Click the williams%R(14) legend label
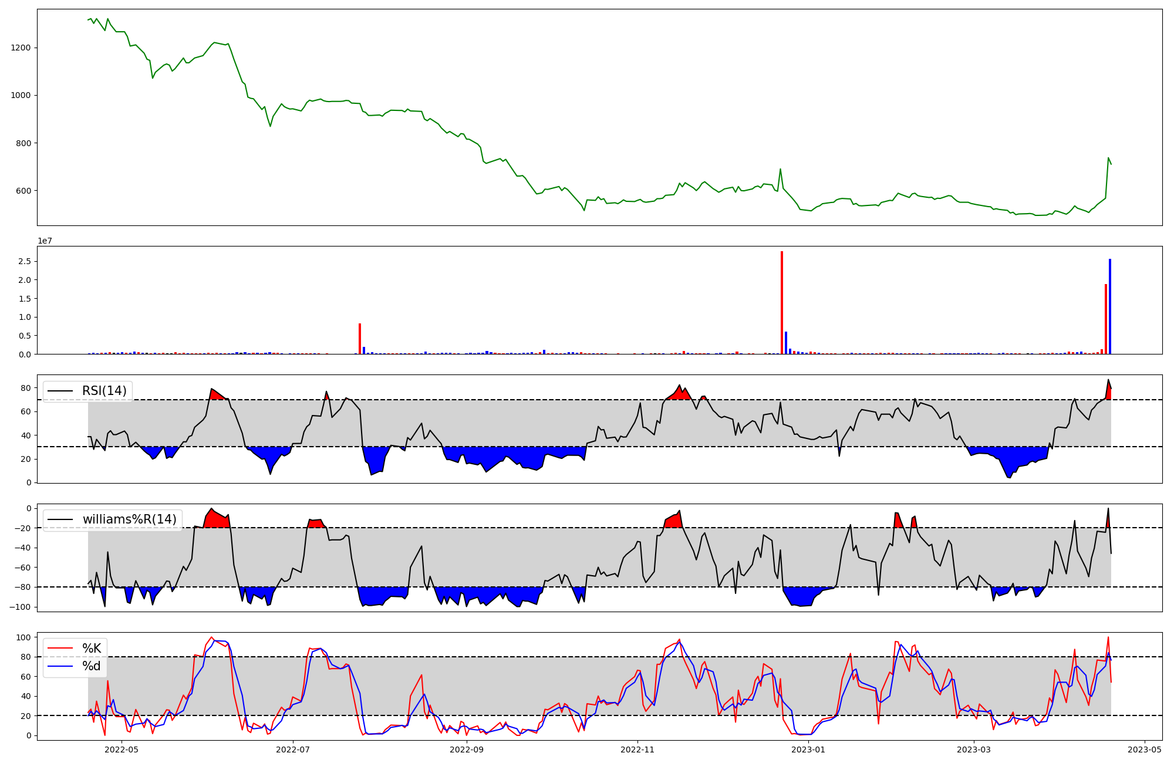Image resolution: width=1174 pixels, height=763 pixels. pyautogui.click(x=129, y=519)
